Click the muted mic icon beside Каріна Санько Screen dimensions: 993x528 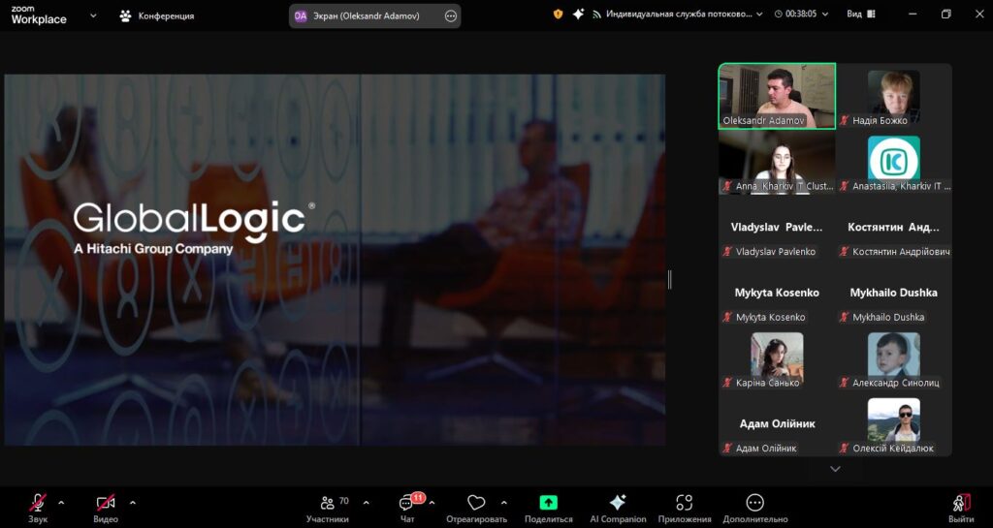pyautogui.click(x=727, y=383)
